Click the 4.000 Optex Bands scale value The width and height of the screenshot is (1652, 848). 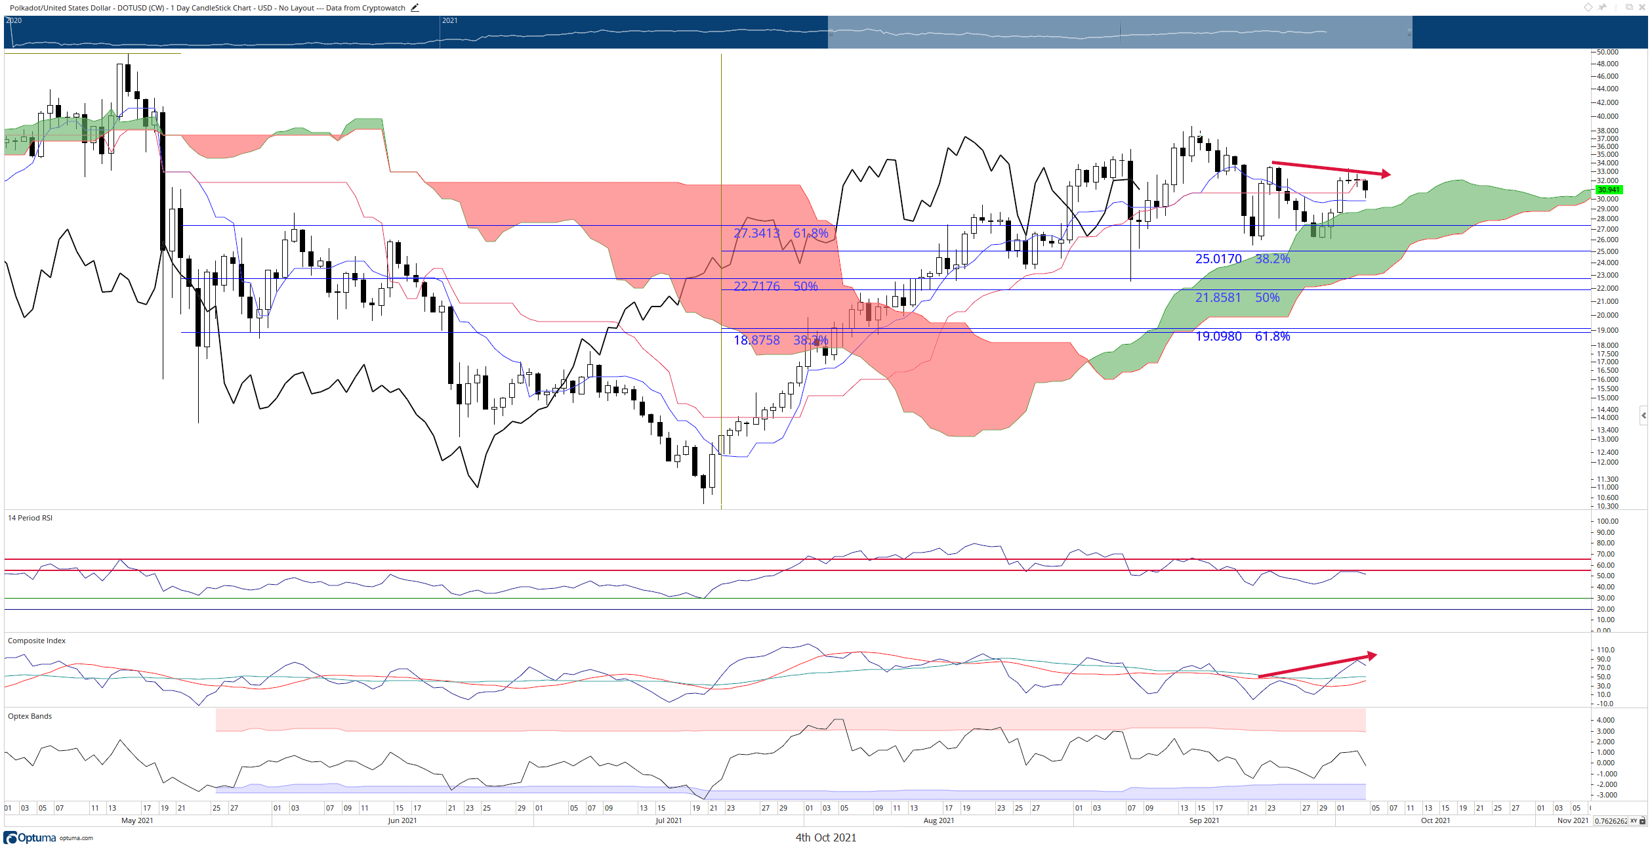(x=1606, y=720)
